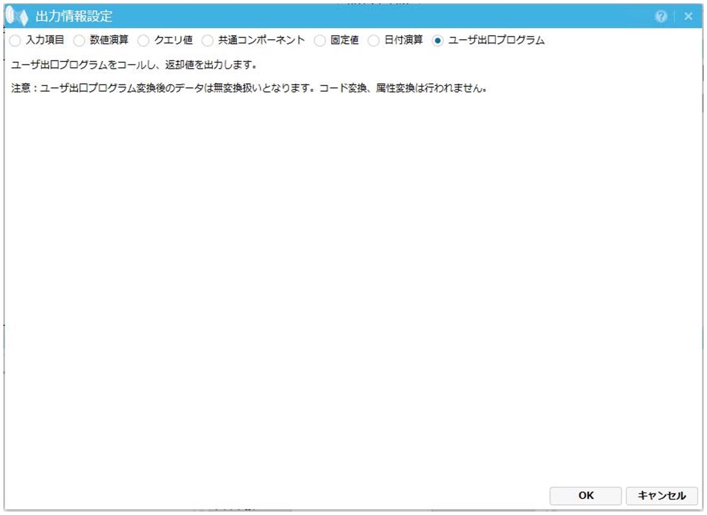
Task: Select the 日付演算 radio option
Action: [x=373, y=40]
